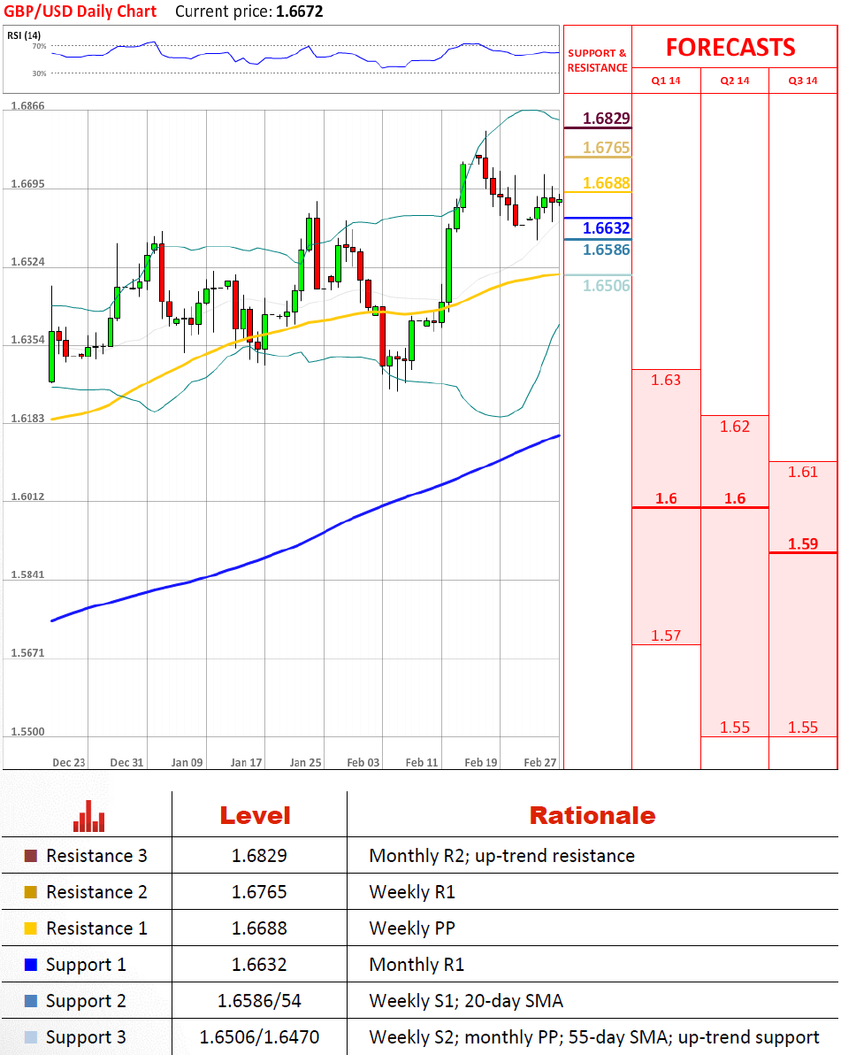
Task: Click the Q2 forecast high 1.62
Action: tap(735, 427)
